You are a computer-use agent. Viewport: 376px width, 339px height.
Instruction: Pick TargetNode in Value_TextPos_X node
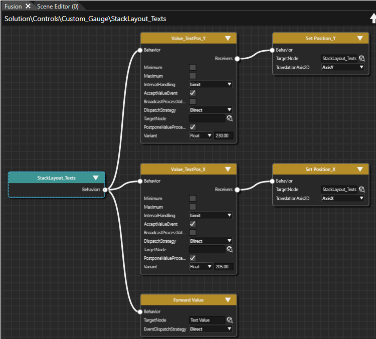(230, 249)
